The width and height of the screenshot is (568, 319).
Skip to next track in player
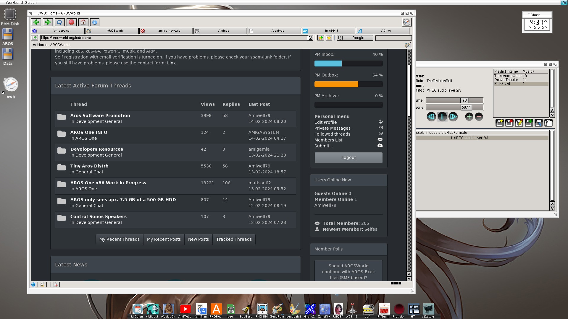coord(453,117)
